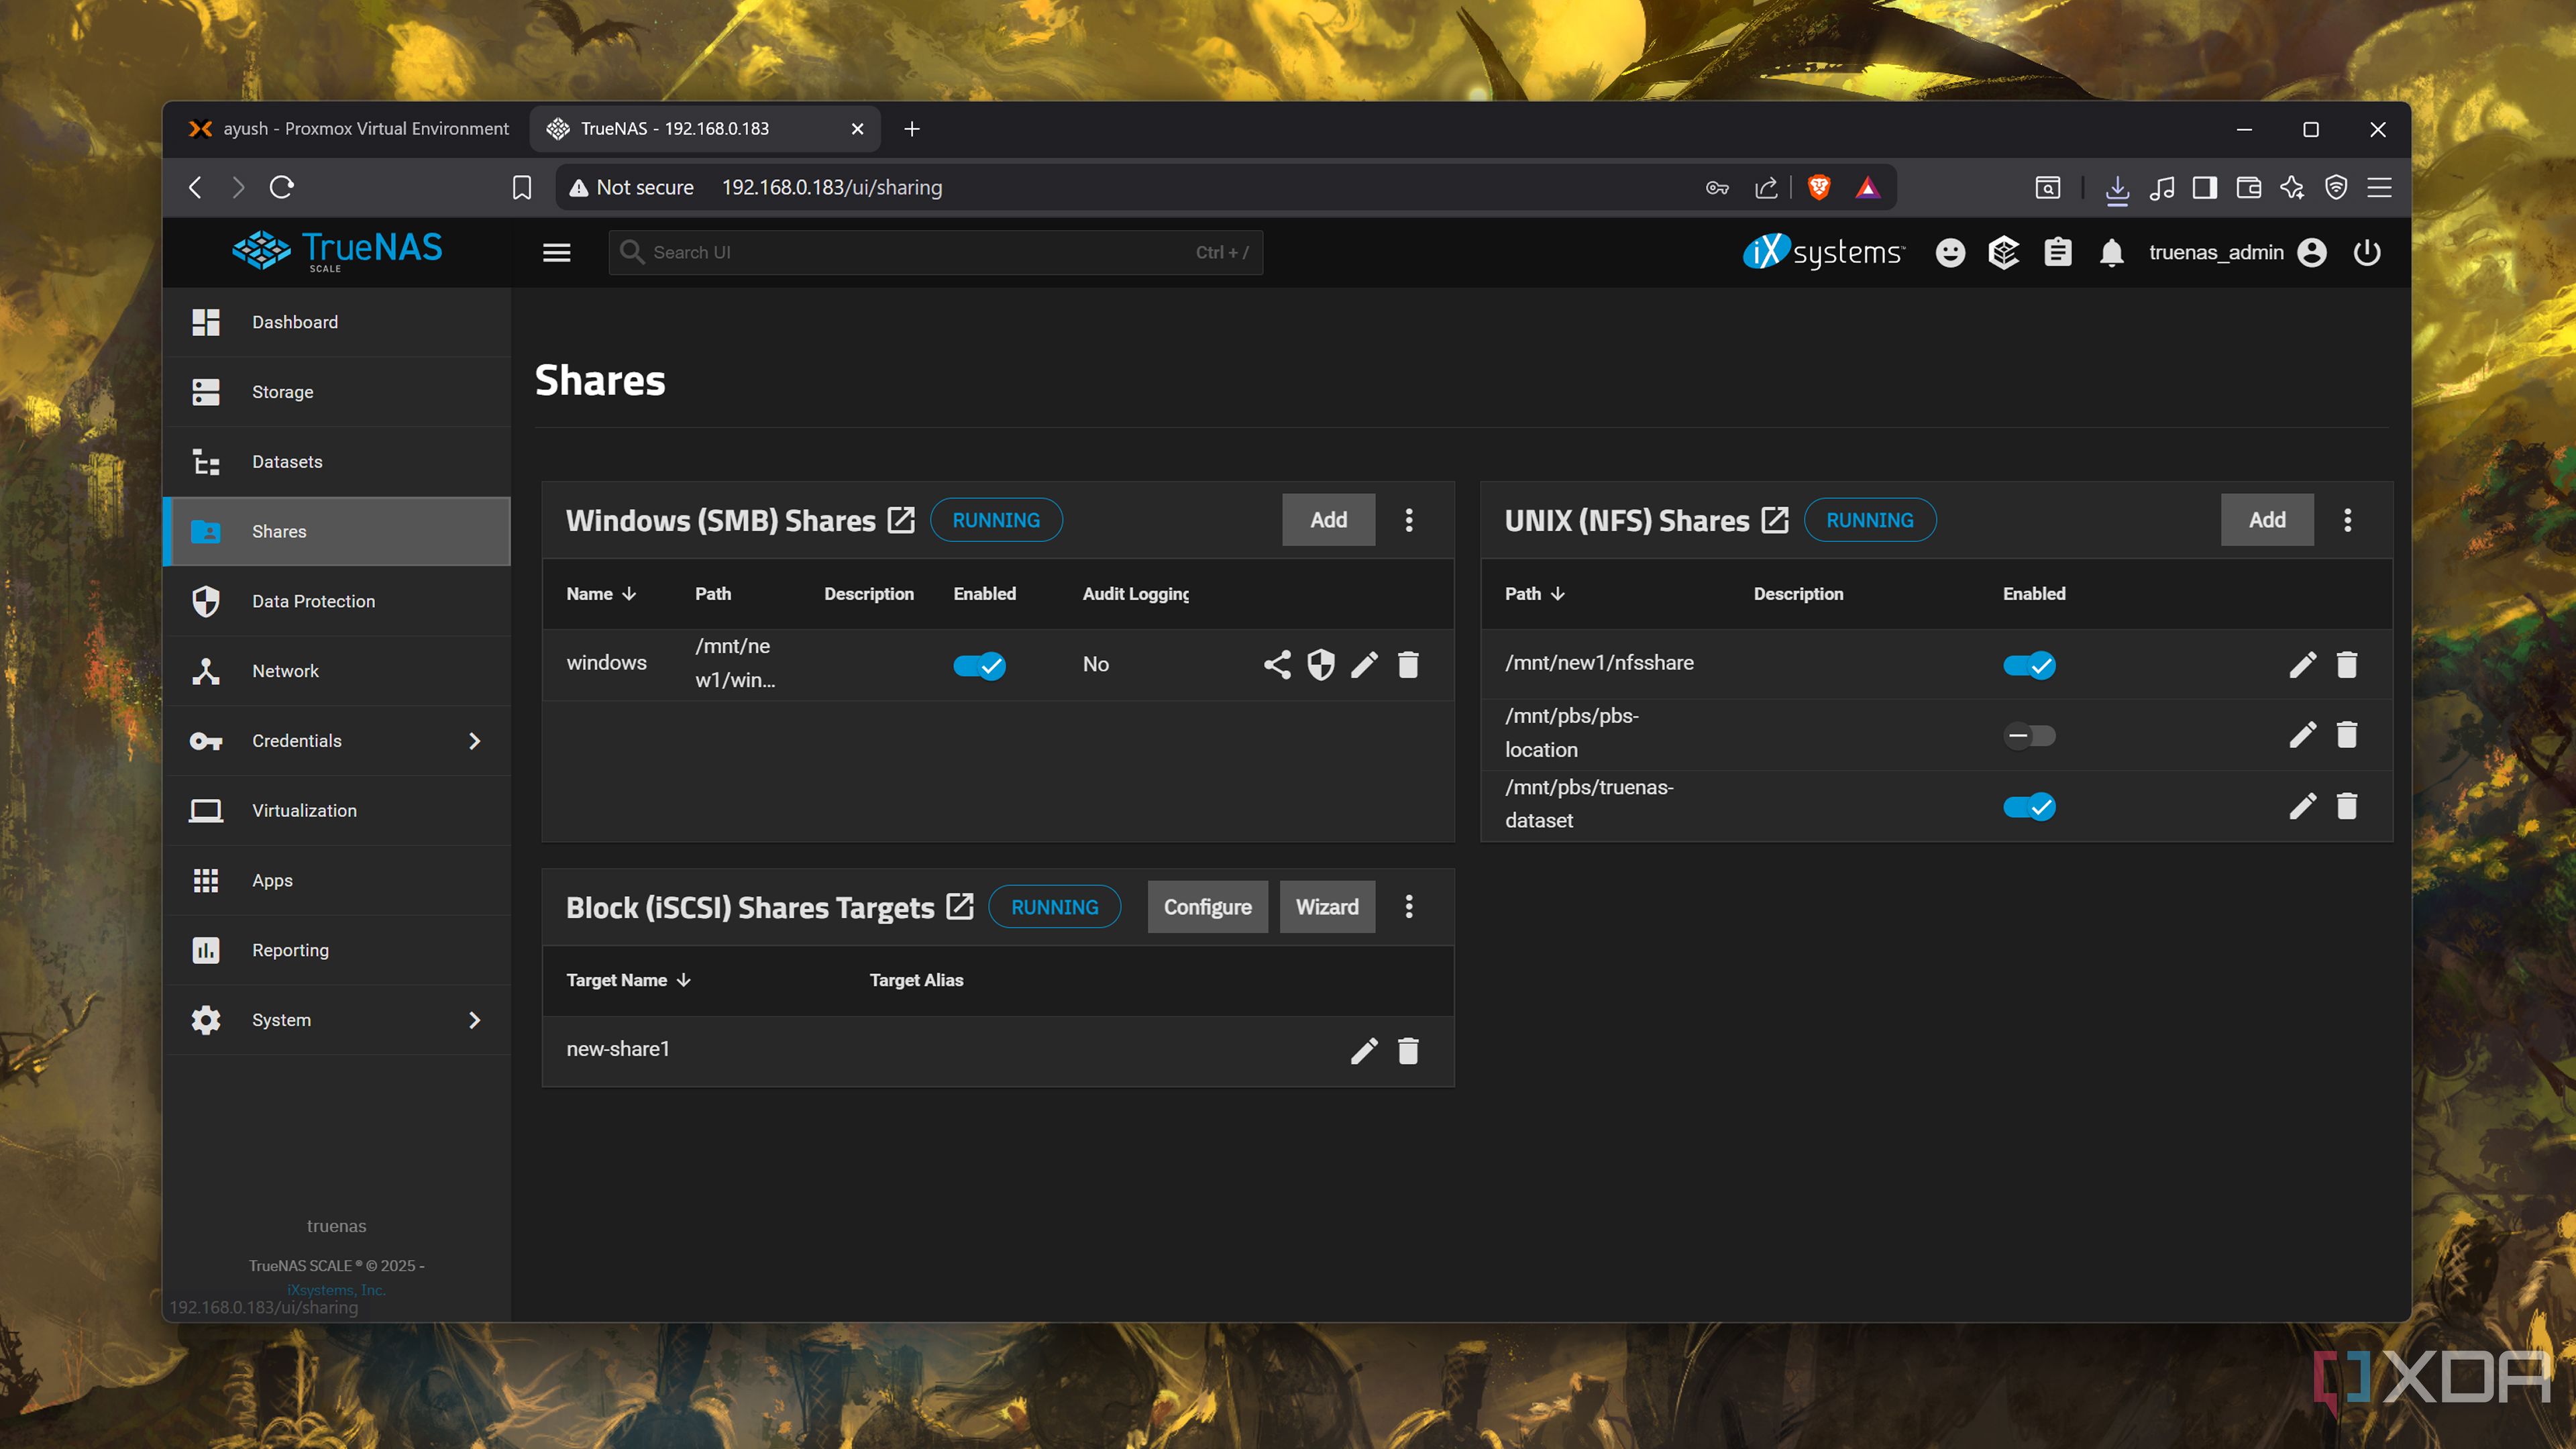This screenshot has height=1449, width=2576.
Task: Open the Jobs clipboard icon
Action: tap(2058, 252)
